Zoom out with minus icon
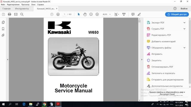This screenshot has height=107, width=191. [91, 14]
